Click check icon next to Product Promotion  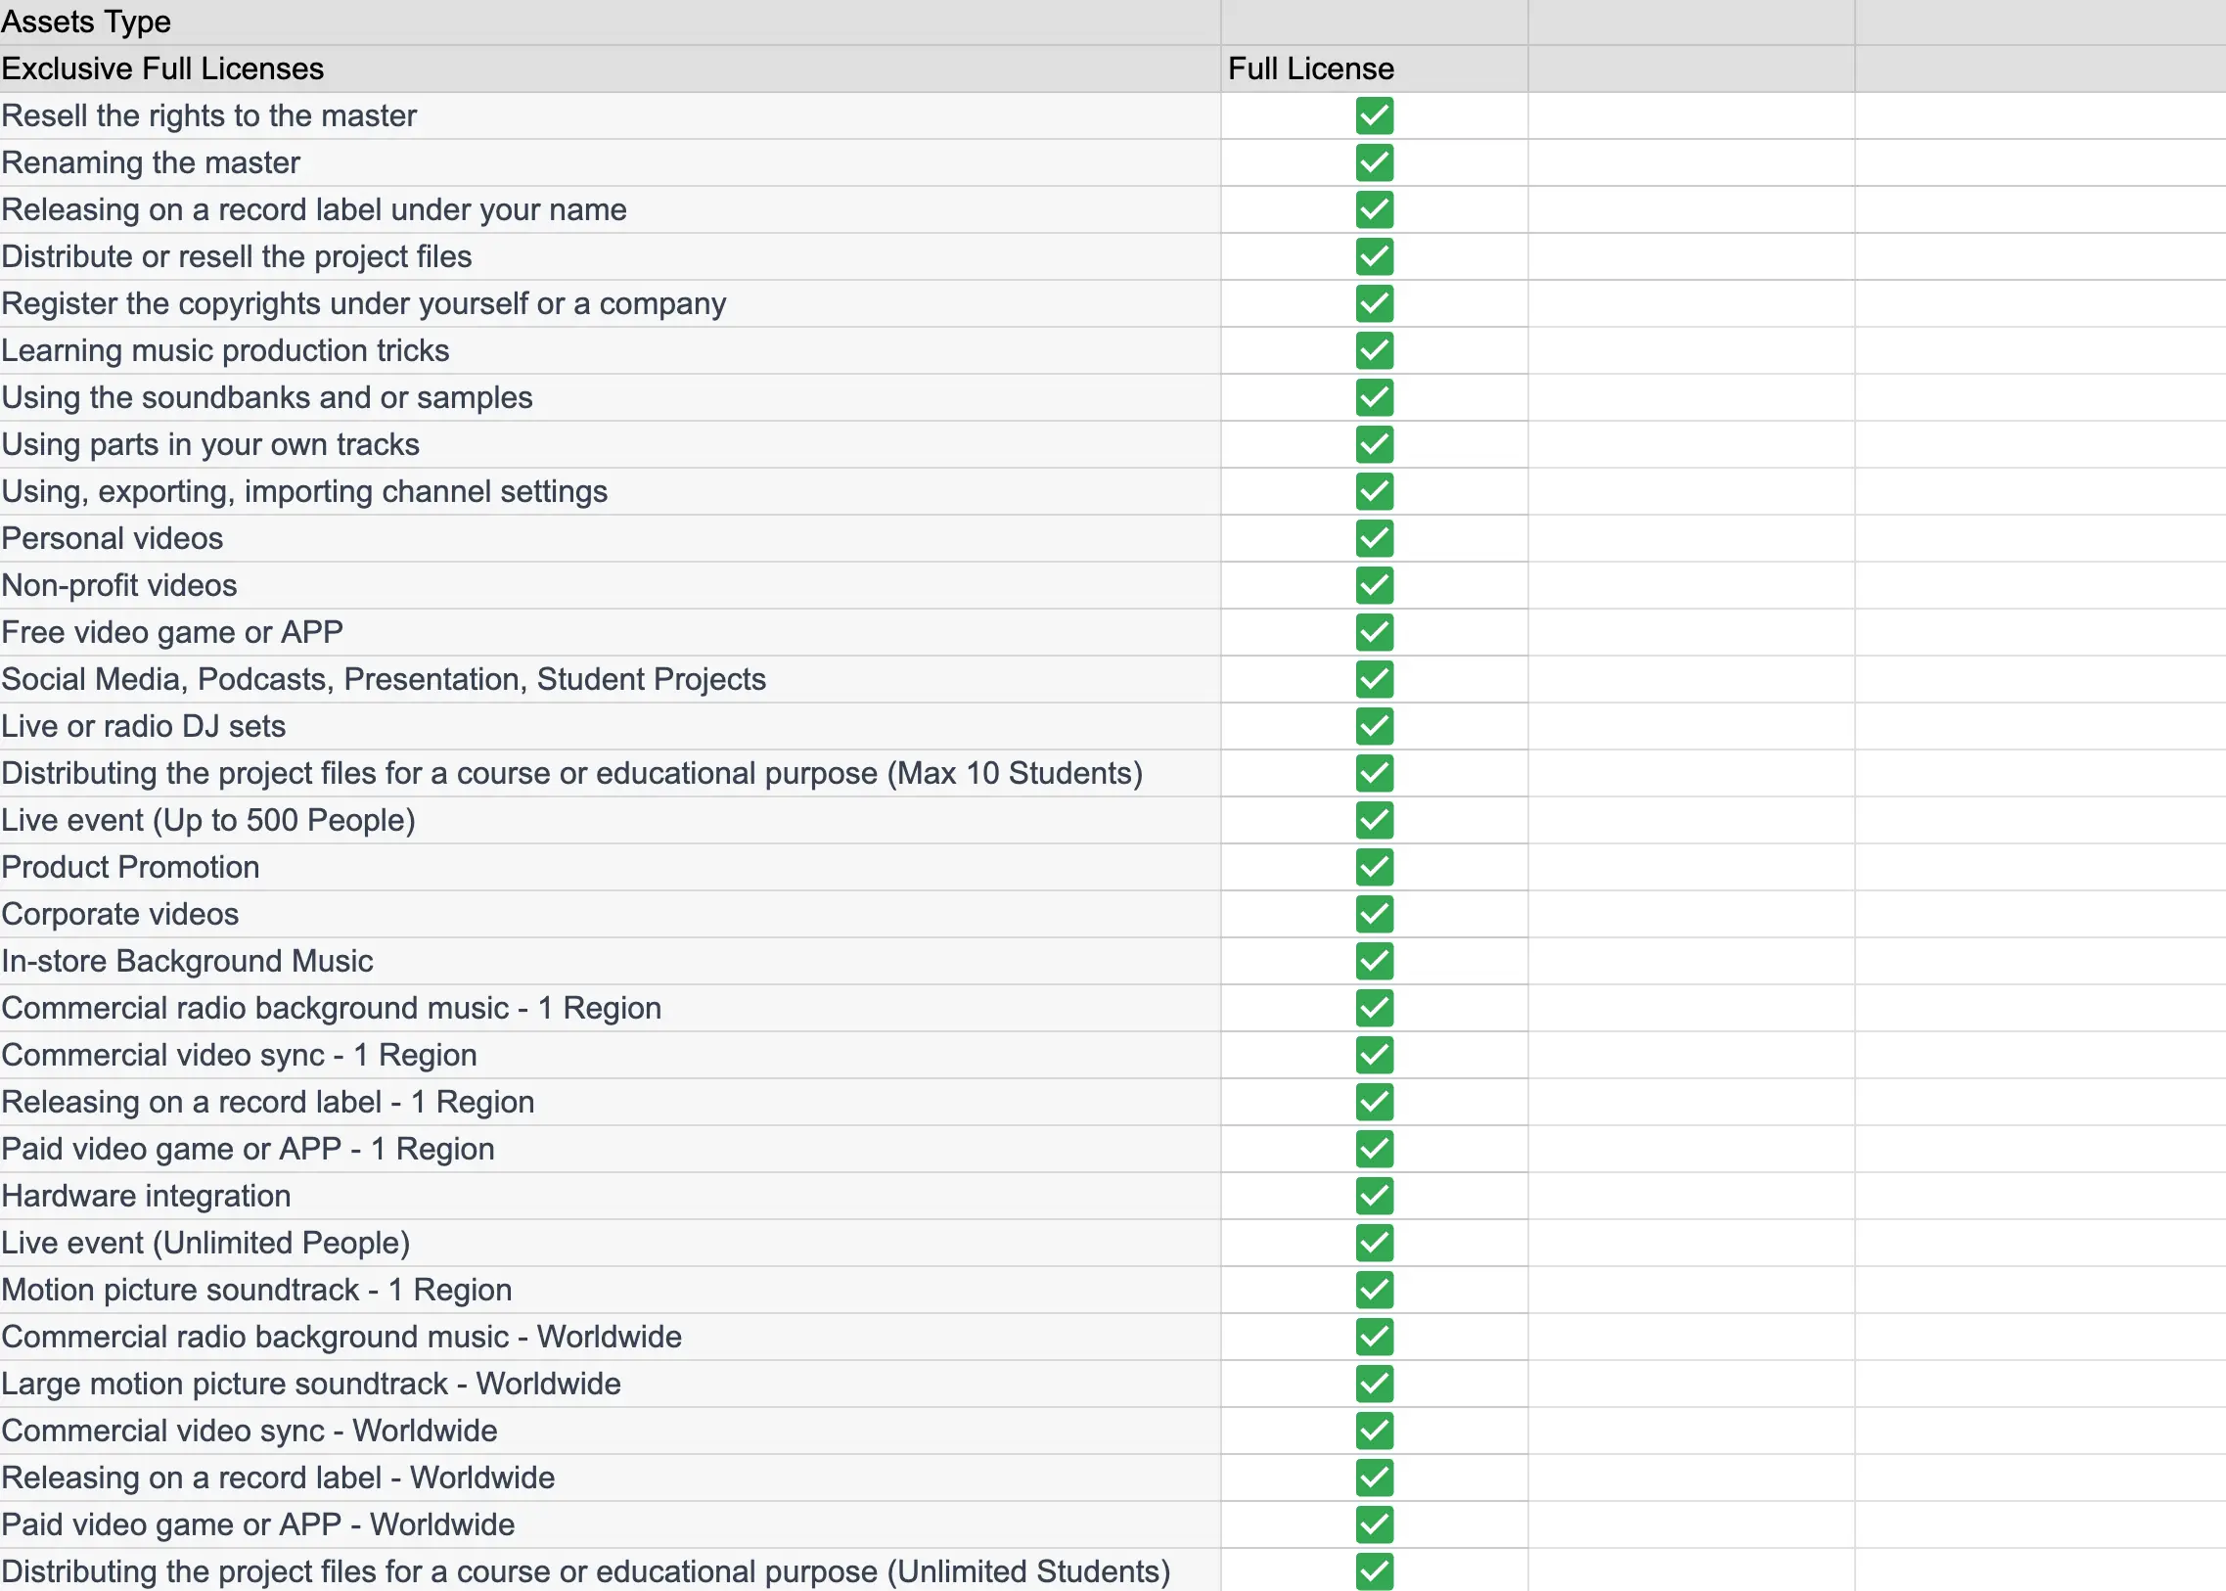[1374, 867]
